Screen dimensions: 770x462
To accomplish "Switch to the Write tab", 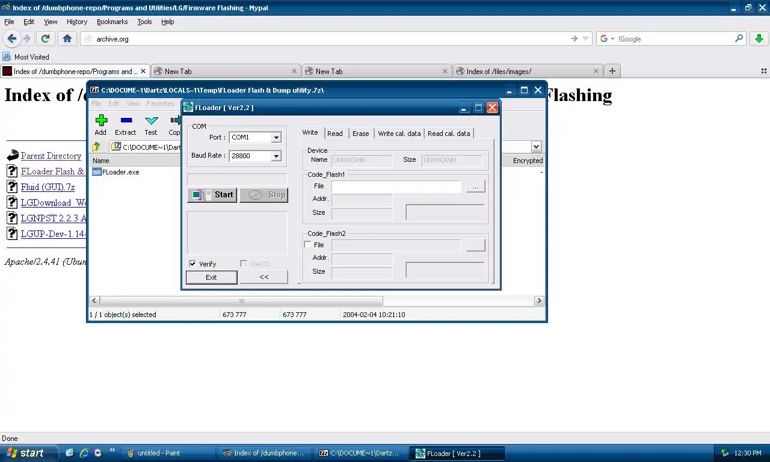I will pyautogui.click(x=310, y=132).
